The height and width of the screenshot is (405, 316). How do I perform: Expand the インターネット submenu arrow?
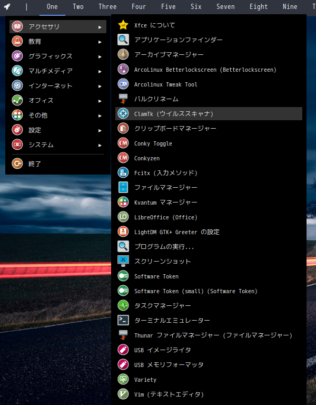point(100,86)
